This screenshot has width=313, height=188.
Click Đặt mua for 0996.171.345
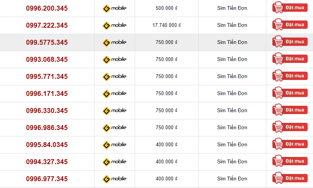pyautogui.click(x=290, y=93)
